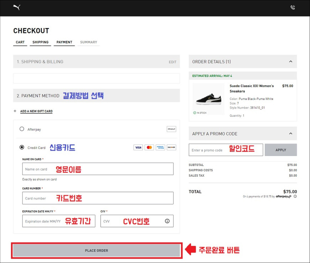Open the Suede Classic sneaker thumbnail

point(208,99)
